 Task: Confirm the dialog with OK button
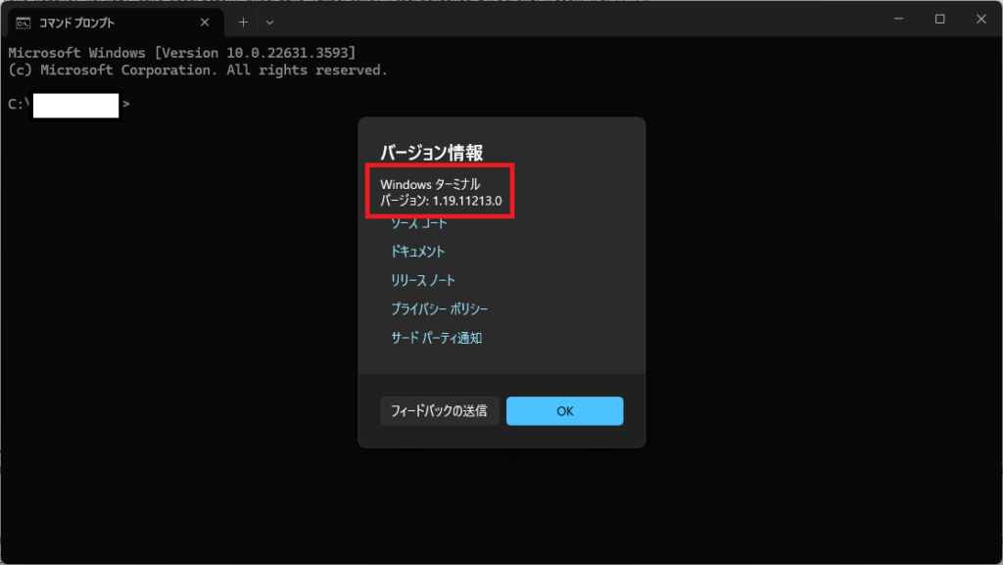565,411
